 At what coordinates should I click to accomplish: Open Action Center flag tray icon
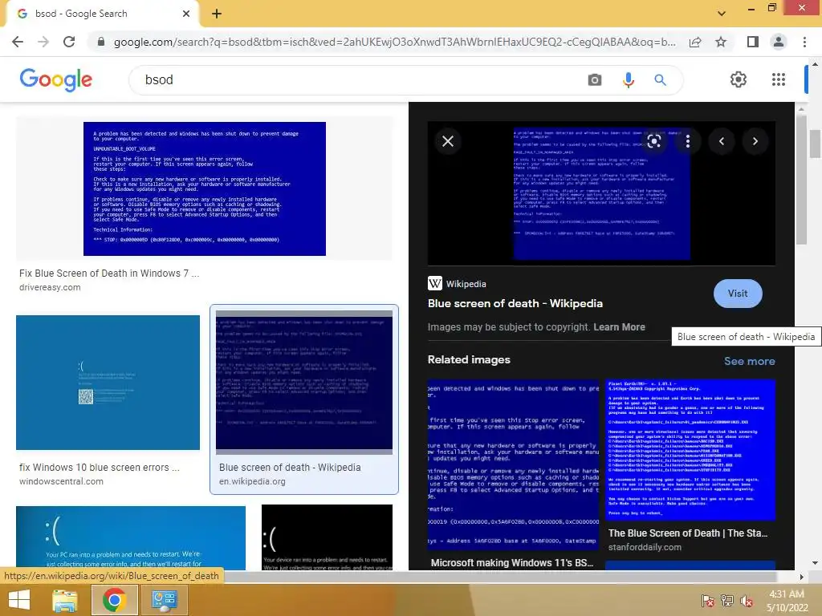pos(707,601)
